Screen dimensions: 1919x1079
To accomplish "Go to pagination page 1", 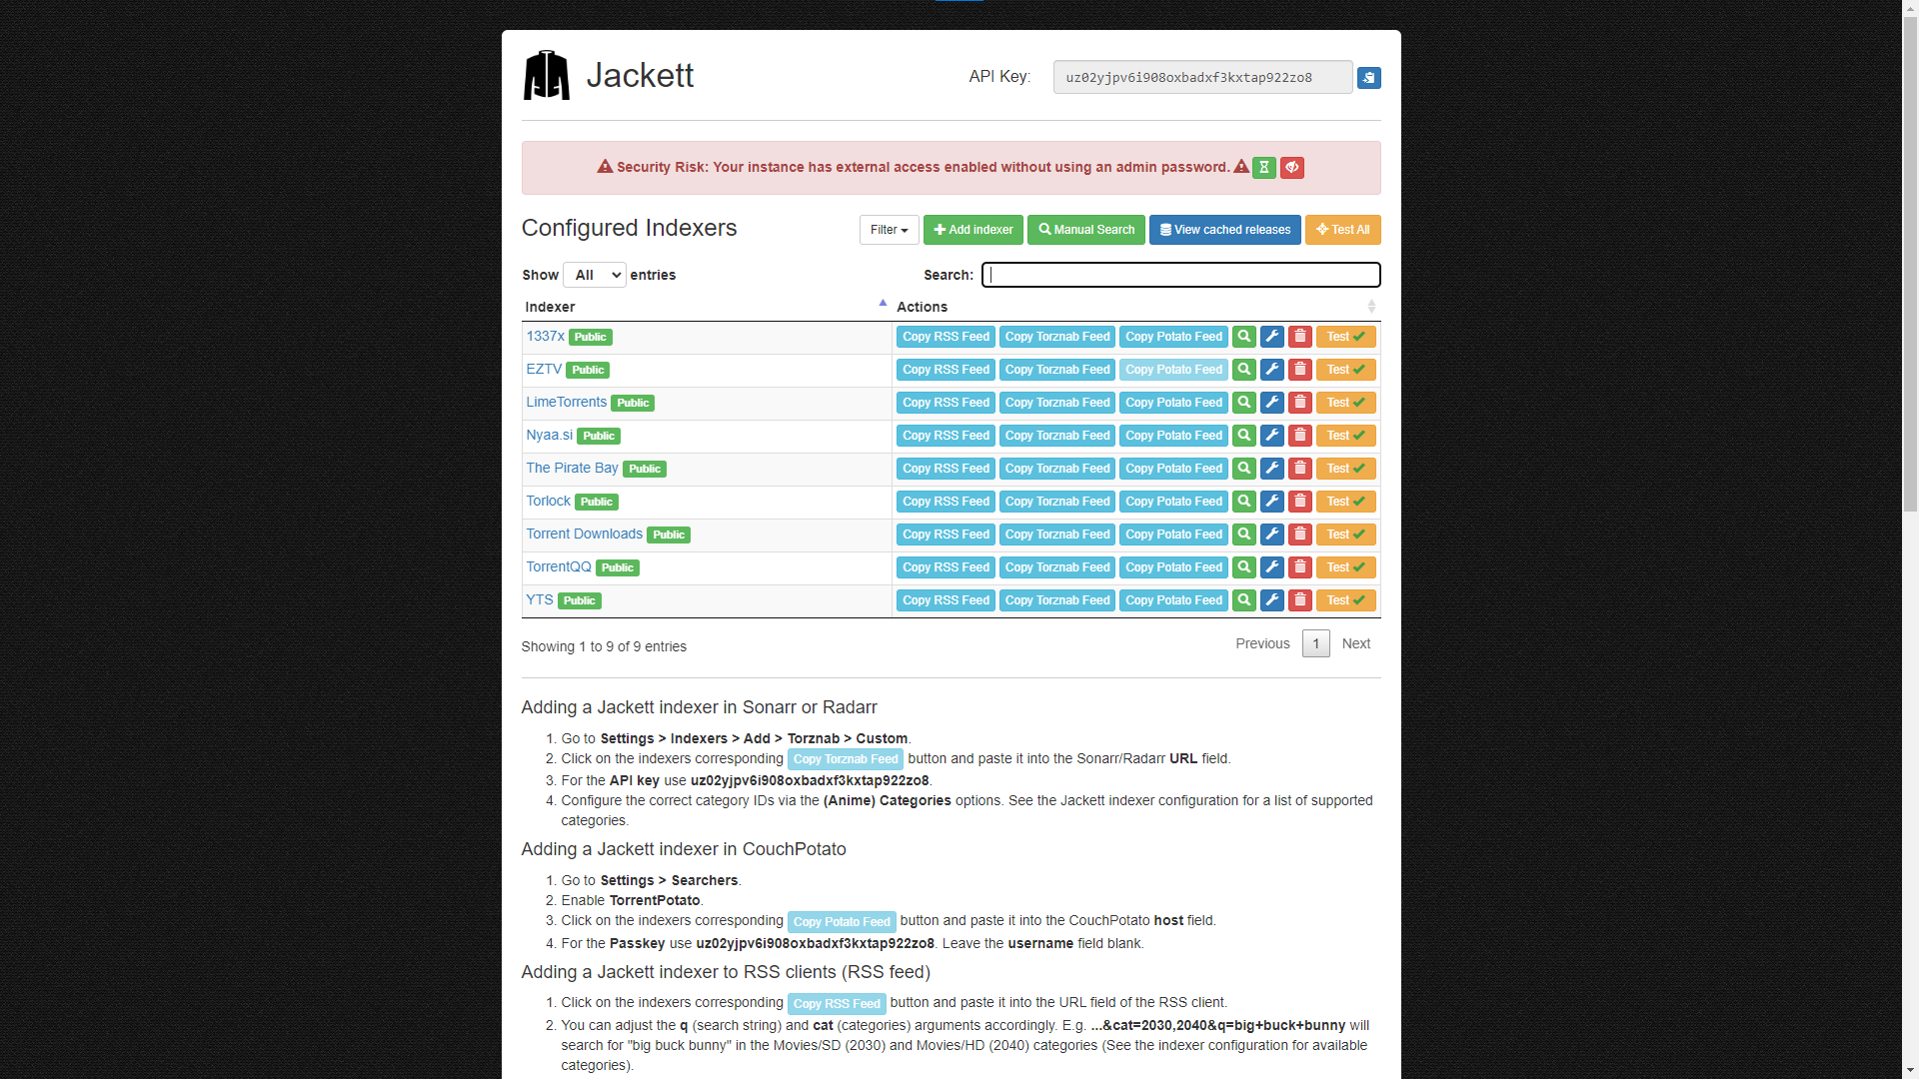I will tap(1315, 644).
